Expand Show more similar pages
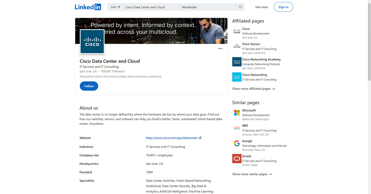 [252, 174]
